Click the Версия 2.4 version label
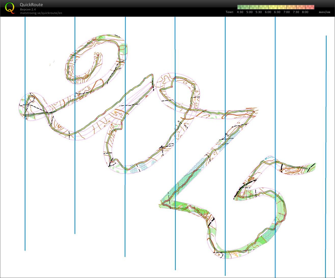335x278 pixels. 28,9
